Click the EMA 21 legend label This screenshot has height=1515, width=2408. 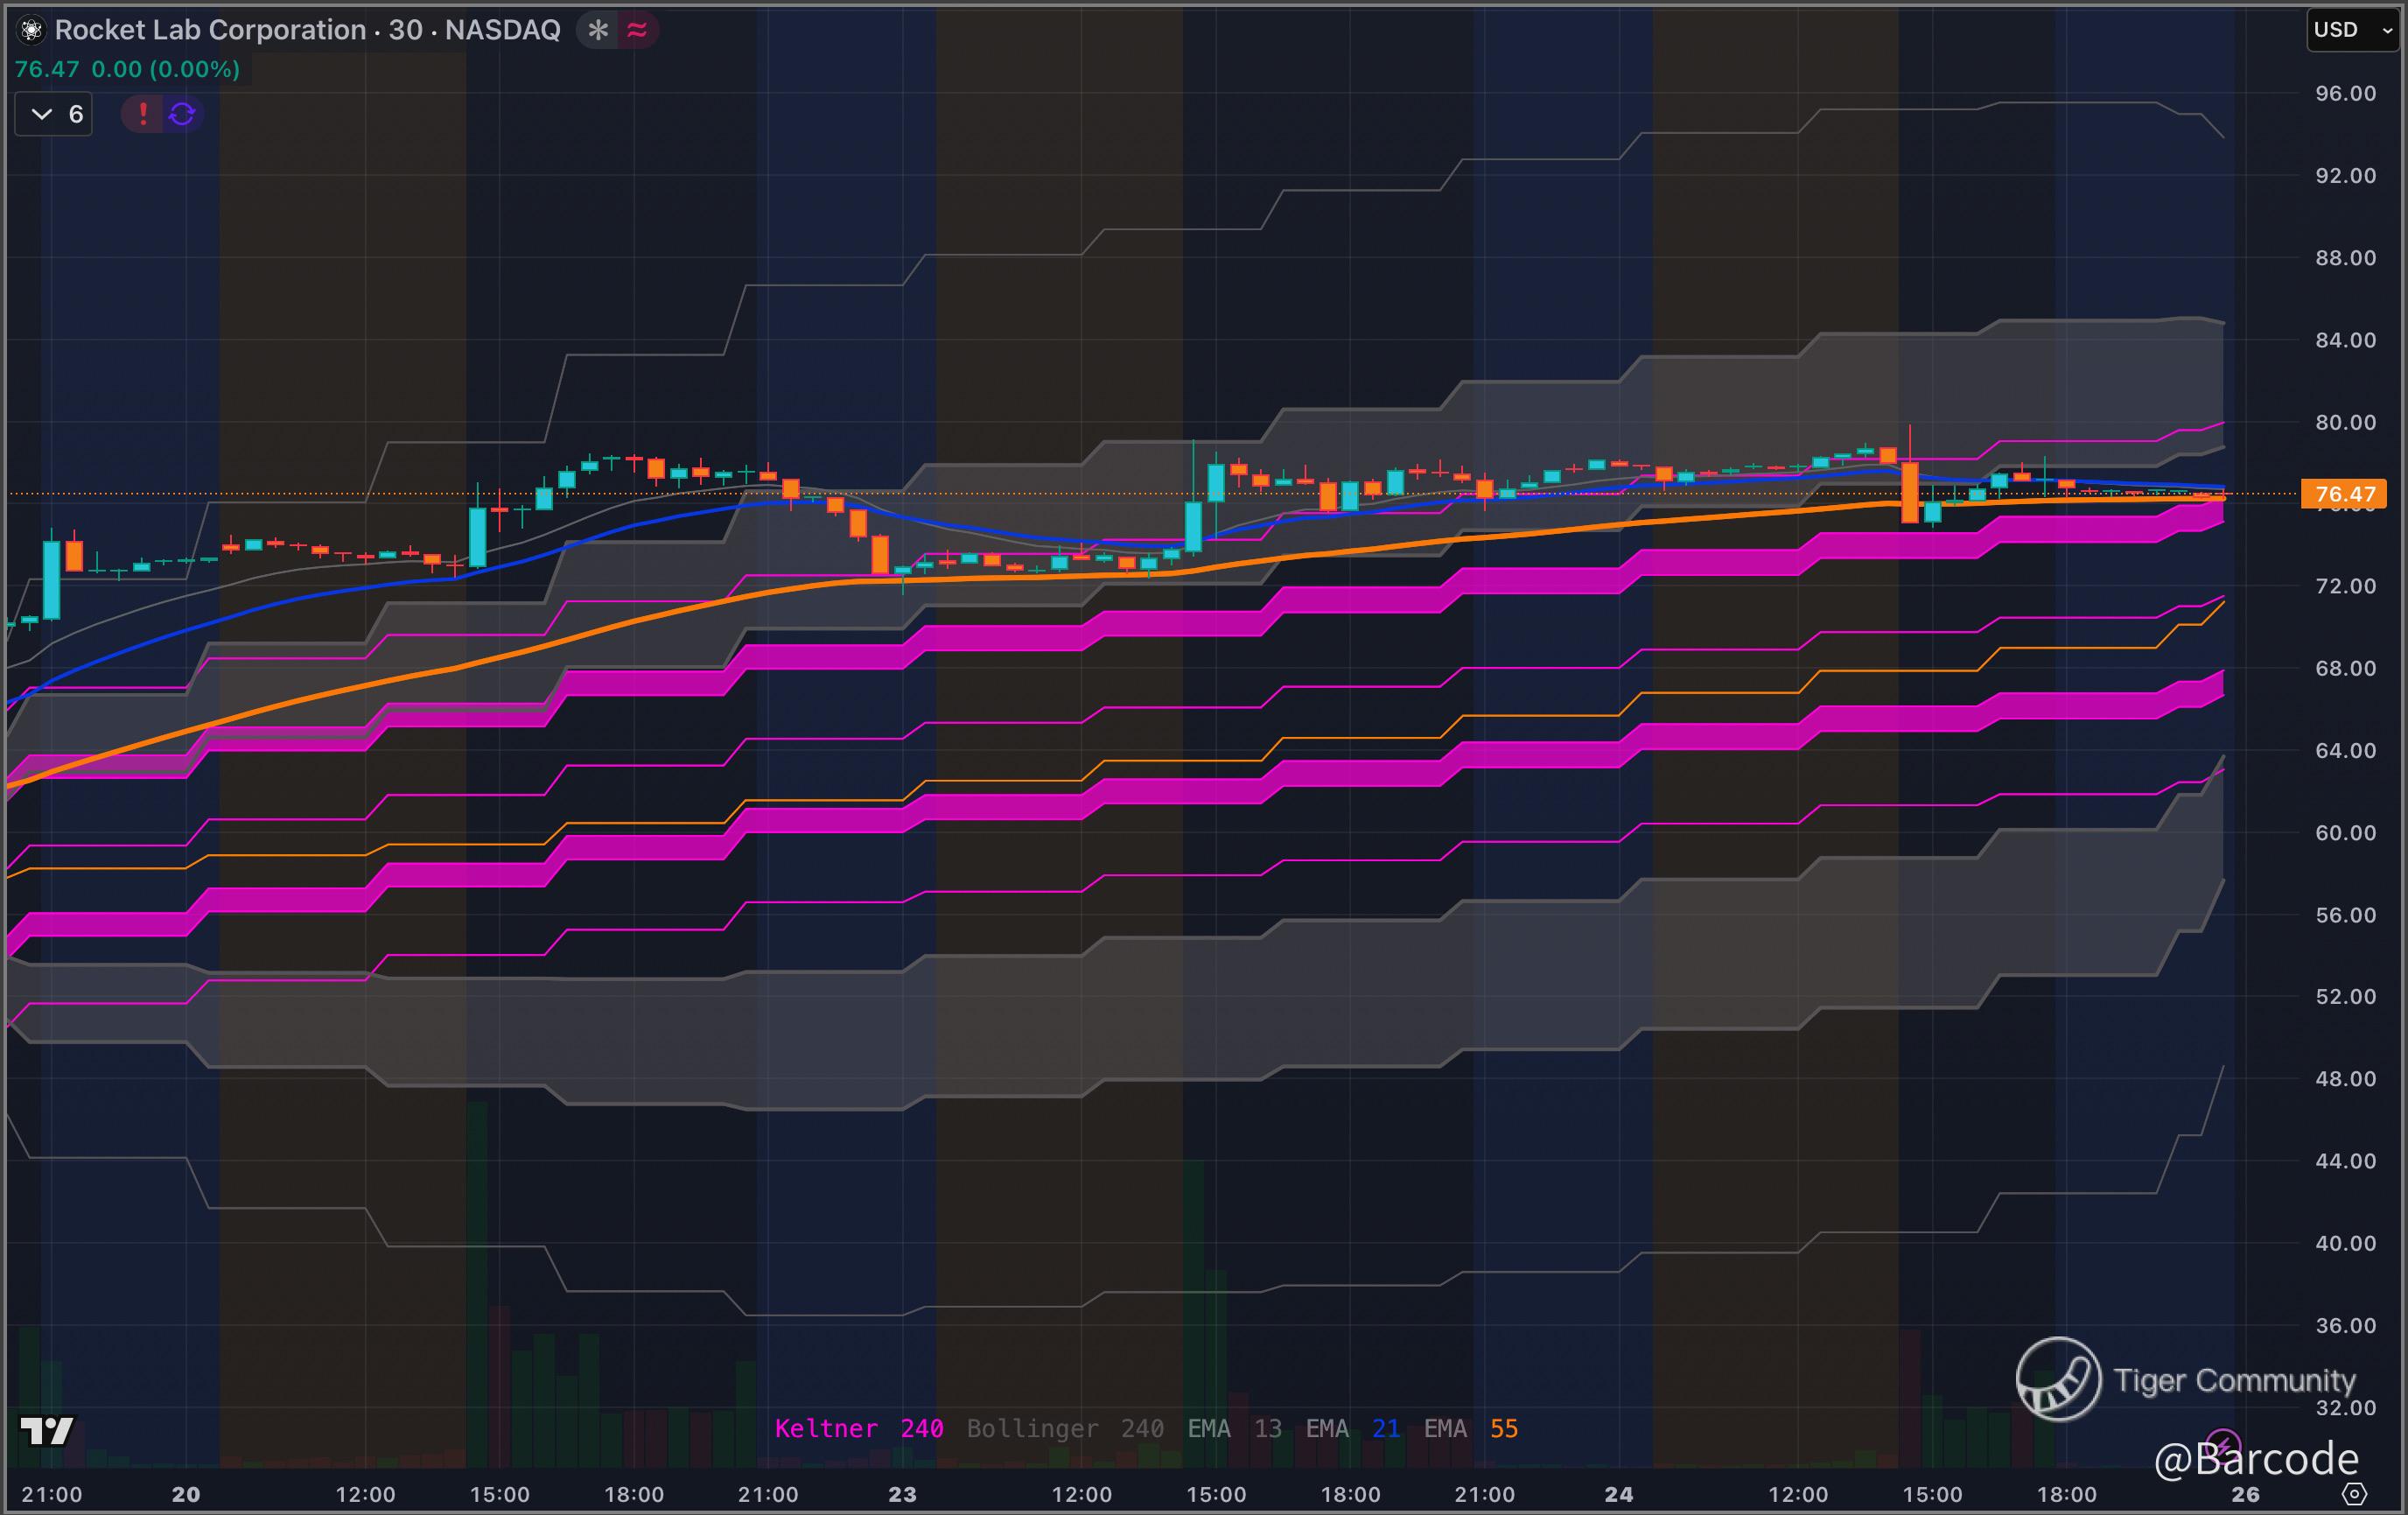coord(1352,1428)
